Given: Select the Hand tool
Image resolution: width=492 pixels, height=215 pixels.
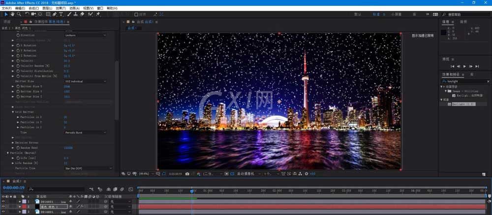Looking at the screenshot, I should [x=13, y=14].
